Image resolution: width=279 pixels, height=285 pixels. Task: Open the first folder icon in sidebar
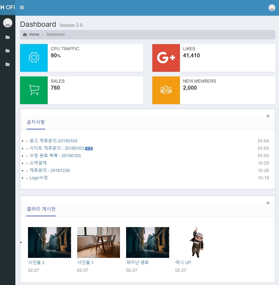pyautogui.click(x=7, y=37)
